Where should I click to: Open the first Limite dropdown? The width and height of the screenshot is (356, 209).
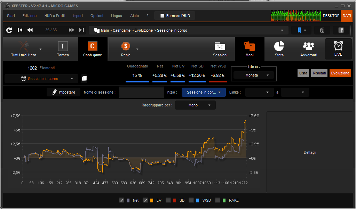(259, 92)
